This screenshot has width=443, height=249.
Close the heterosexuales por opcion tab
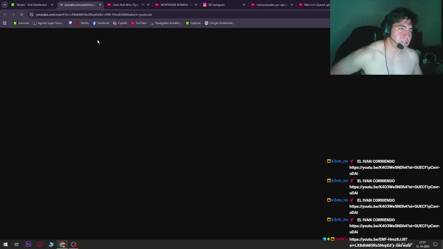292,5
